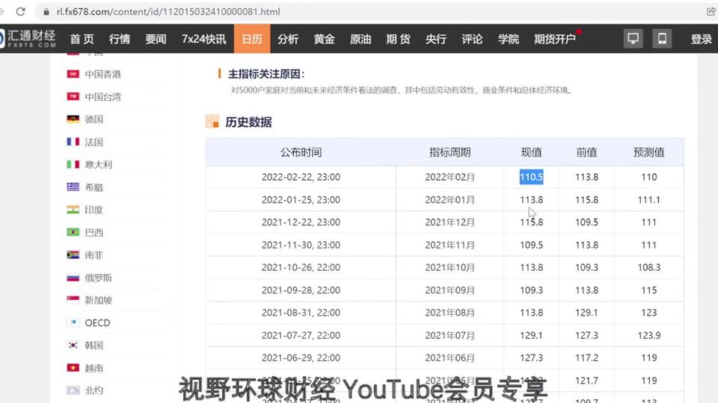
Task: Click the OECD emblem icon
Action: click(73, 322)
